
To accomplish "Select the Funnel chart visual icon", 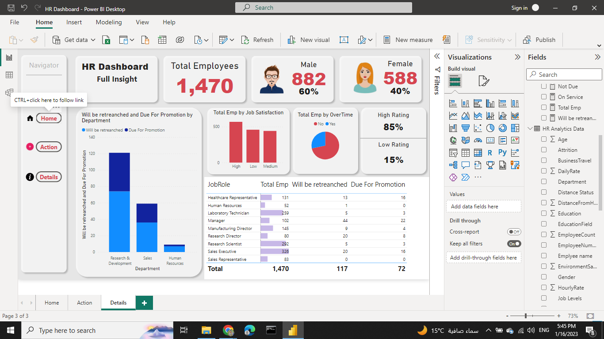I will click(465, 128).
